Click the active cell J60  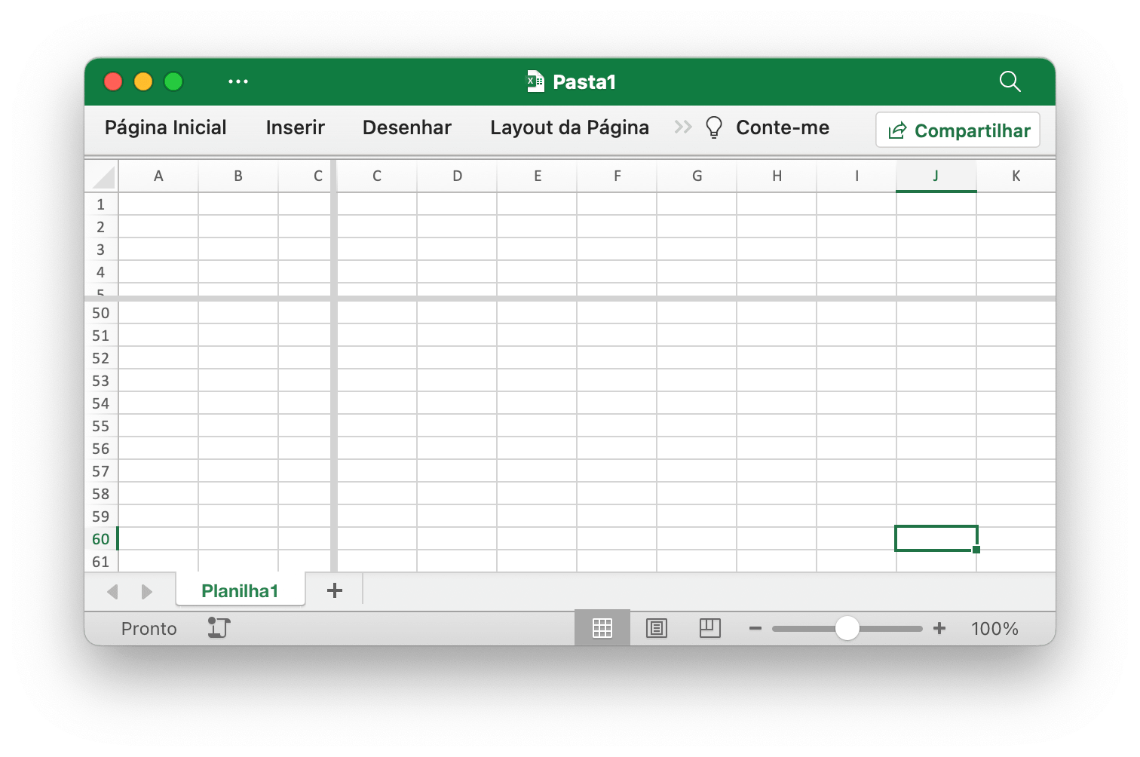pyautogui.click(x=936, y=538)
